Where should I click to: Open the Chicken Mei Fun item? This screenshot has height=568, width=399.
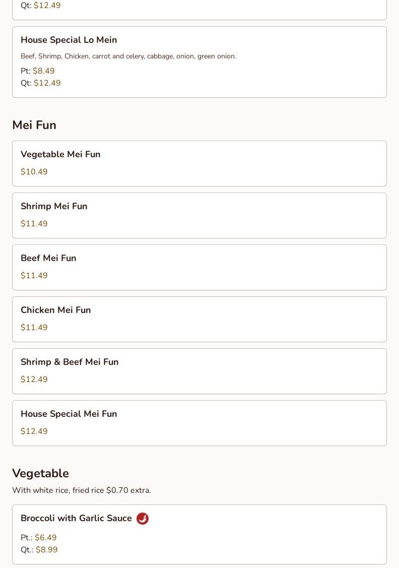click(x=199, y=319)
